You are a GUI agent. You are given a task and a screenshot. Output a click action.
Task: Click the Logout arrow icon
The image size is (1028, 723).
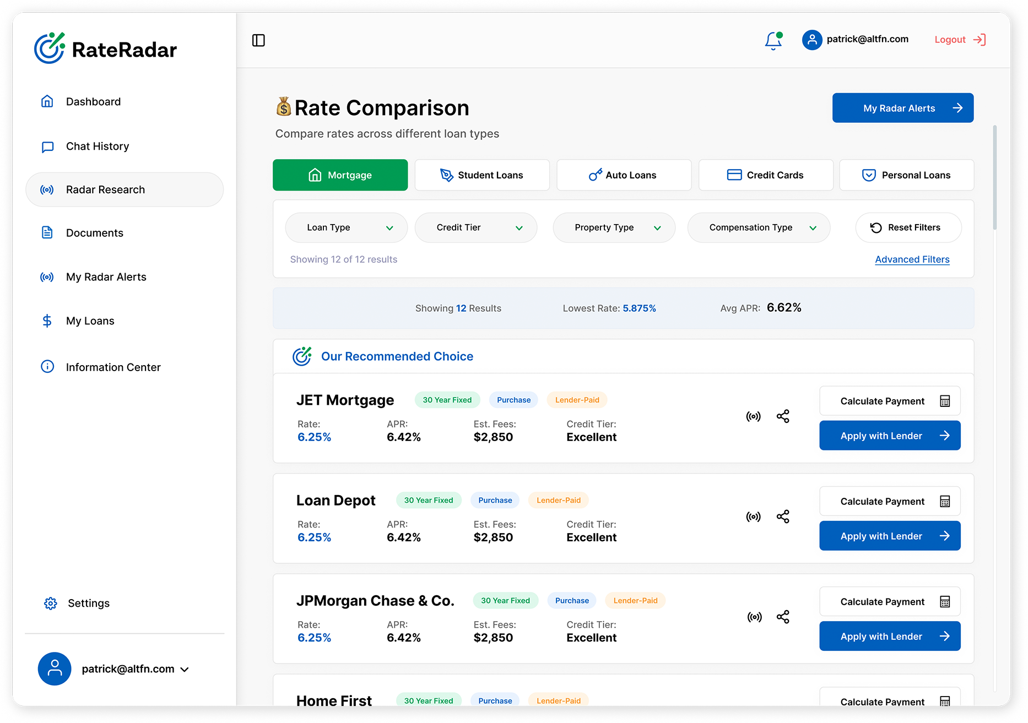pyautogui.click(x=980, y=40)
